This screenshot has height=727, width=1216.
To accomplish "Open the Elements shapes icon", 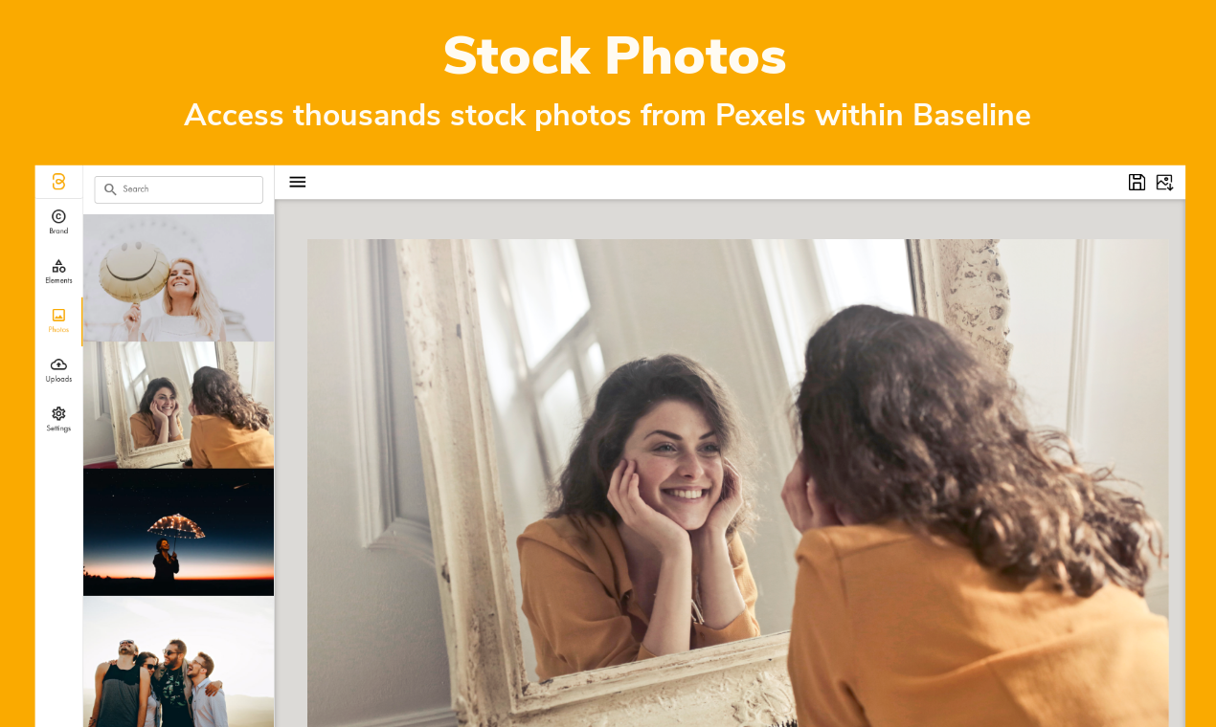I will point(58,266).
